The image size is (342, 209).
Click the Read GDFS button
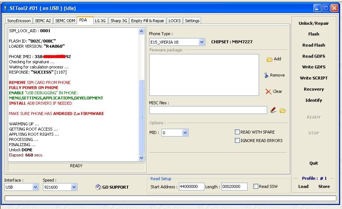point(313,56)
